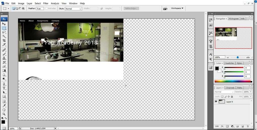257x130 pixels.
Task: Click Add layer mask icon
Action: [227, 126]
